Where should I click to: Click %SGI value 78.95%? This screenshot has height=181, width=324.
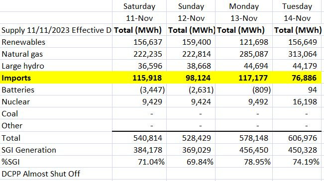pyautogui.click(x=257, y=162)
